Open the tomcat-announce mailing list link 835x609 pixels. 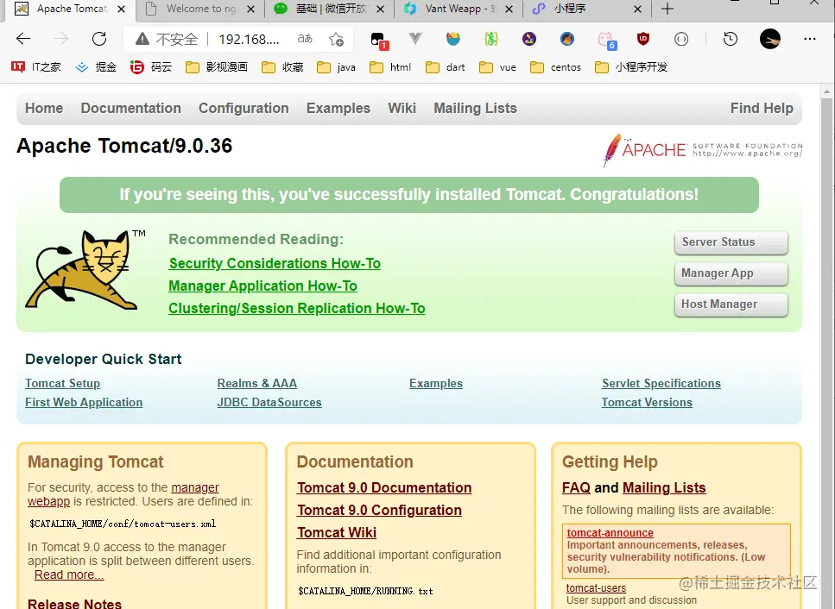pyautogui.click(x=610, y=532)
